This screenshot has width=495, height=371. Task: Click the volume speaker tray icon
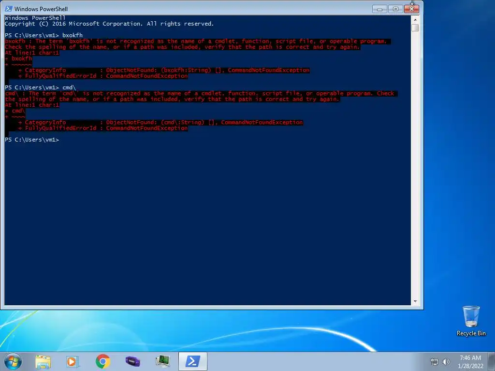[x=446, y=362]
